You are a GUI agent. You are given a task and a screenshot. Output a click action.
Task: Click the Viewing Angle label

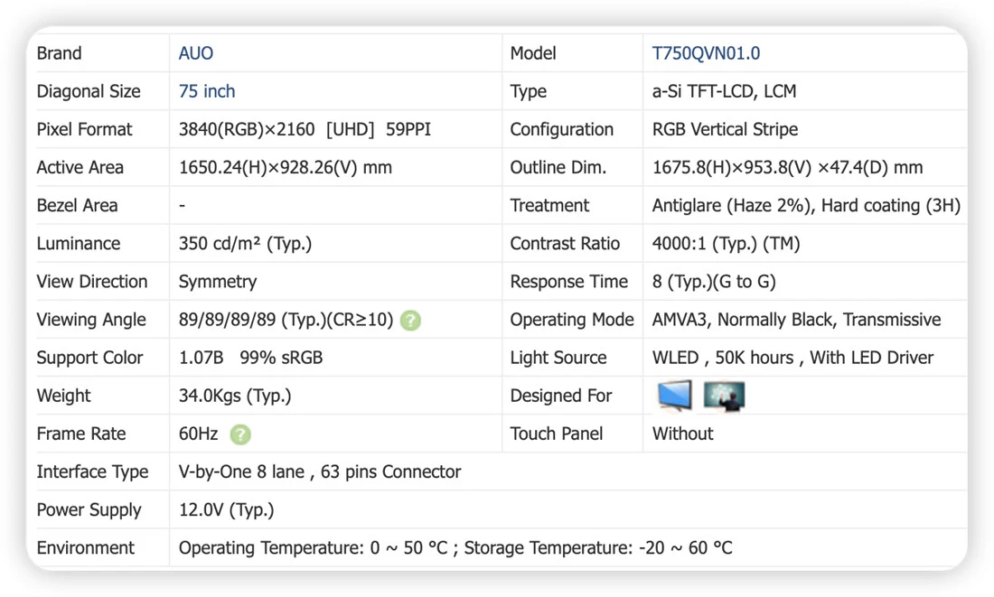[x=91, y=320]
